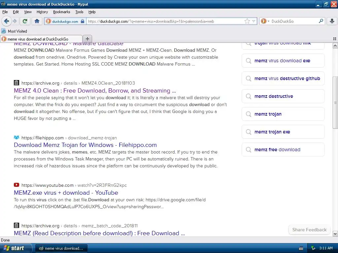Open the Tools menu
This screenshot has width=338, height=253.
coord(79,12)
